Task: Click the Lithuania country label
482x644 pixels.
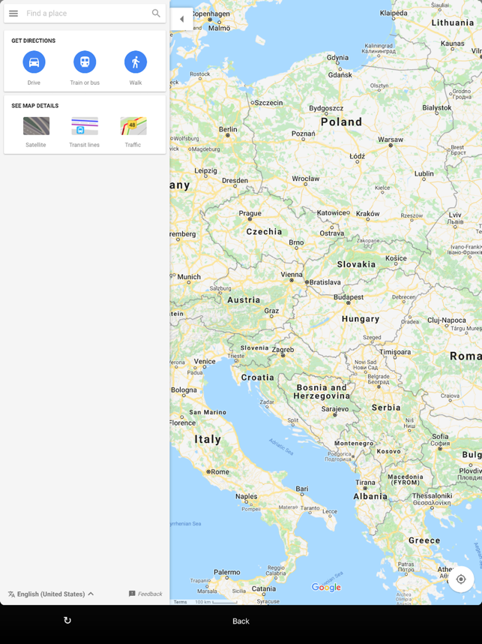Action: (453, 23)
